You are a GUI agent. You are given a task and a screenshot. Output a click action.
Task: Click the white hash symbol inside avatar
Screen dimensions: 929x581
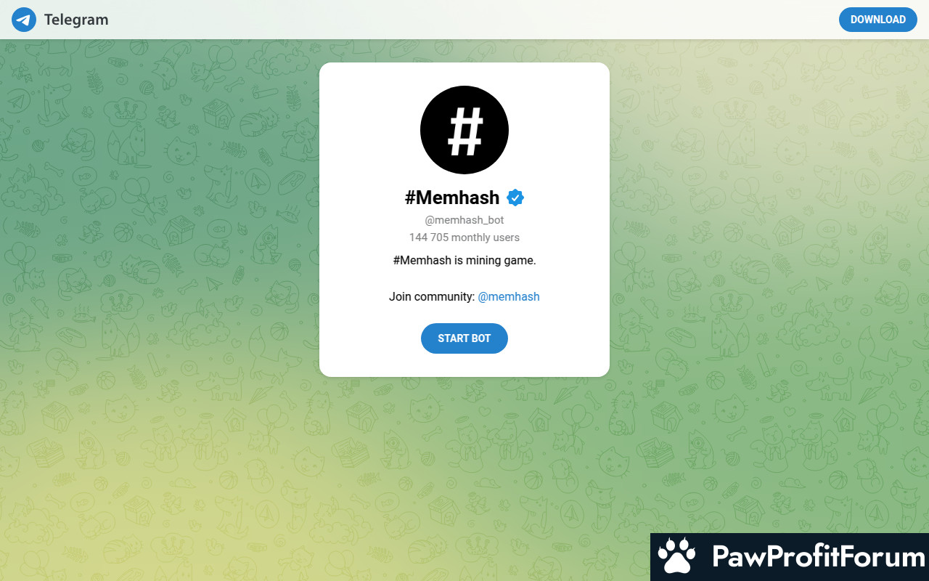(x=464, y=130)
